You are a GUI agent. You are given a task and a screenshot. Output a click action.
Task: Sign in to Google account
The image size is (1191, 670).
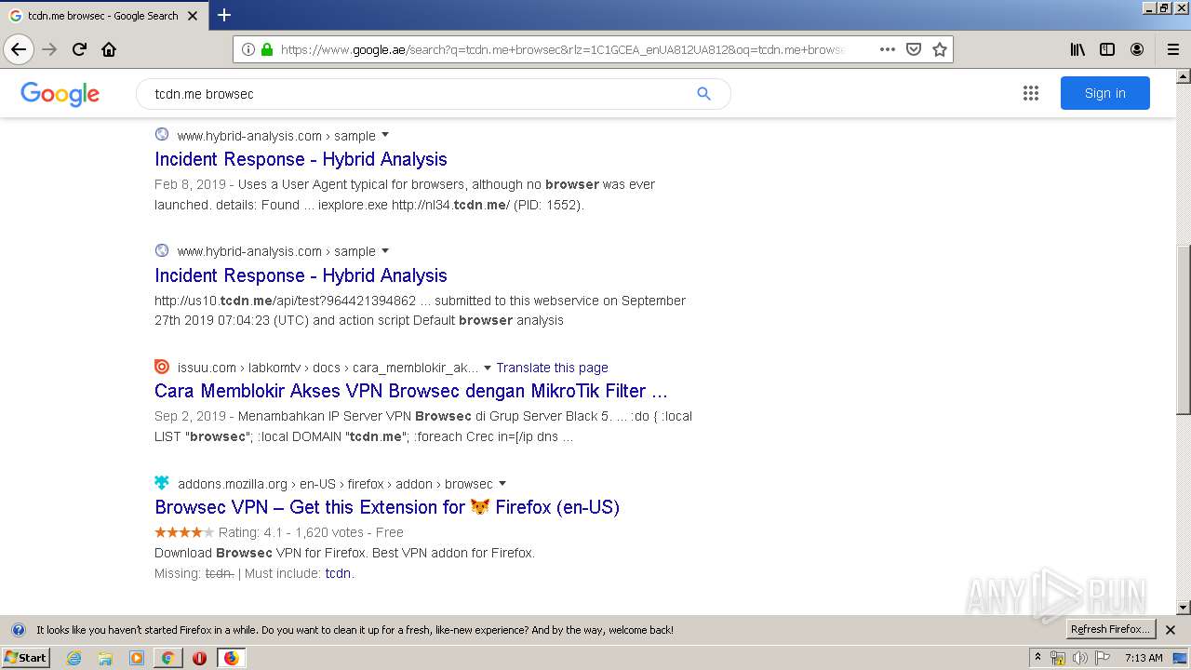tap(1104, 93)
